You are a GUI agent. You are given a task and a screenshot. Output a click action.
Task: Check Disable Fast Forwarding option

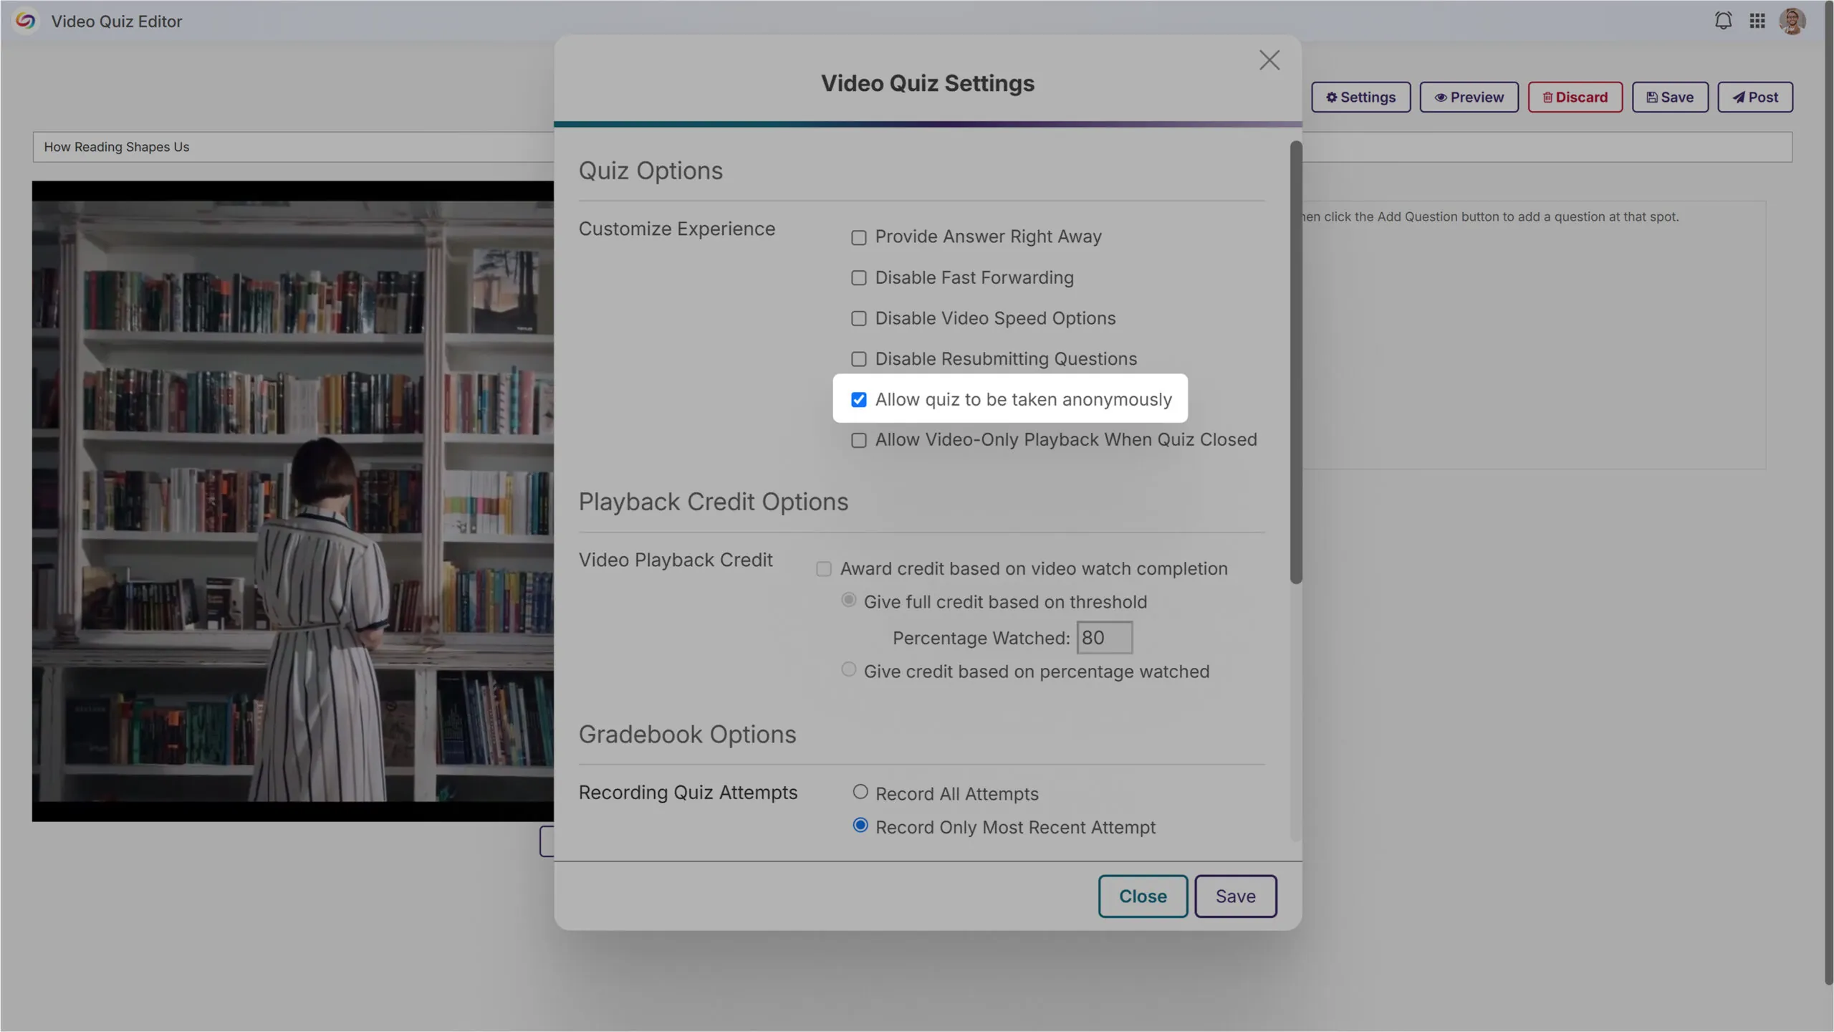pyautogui.click(x=858, y=278)
